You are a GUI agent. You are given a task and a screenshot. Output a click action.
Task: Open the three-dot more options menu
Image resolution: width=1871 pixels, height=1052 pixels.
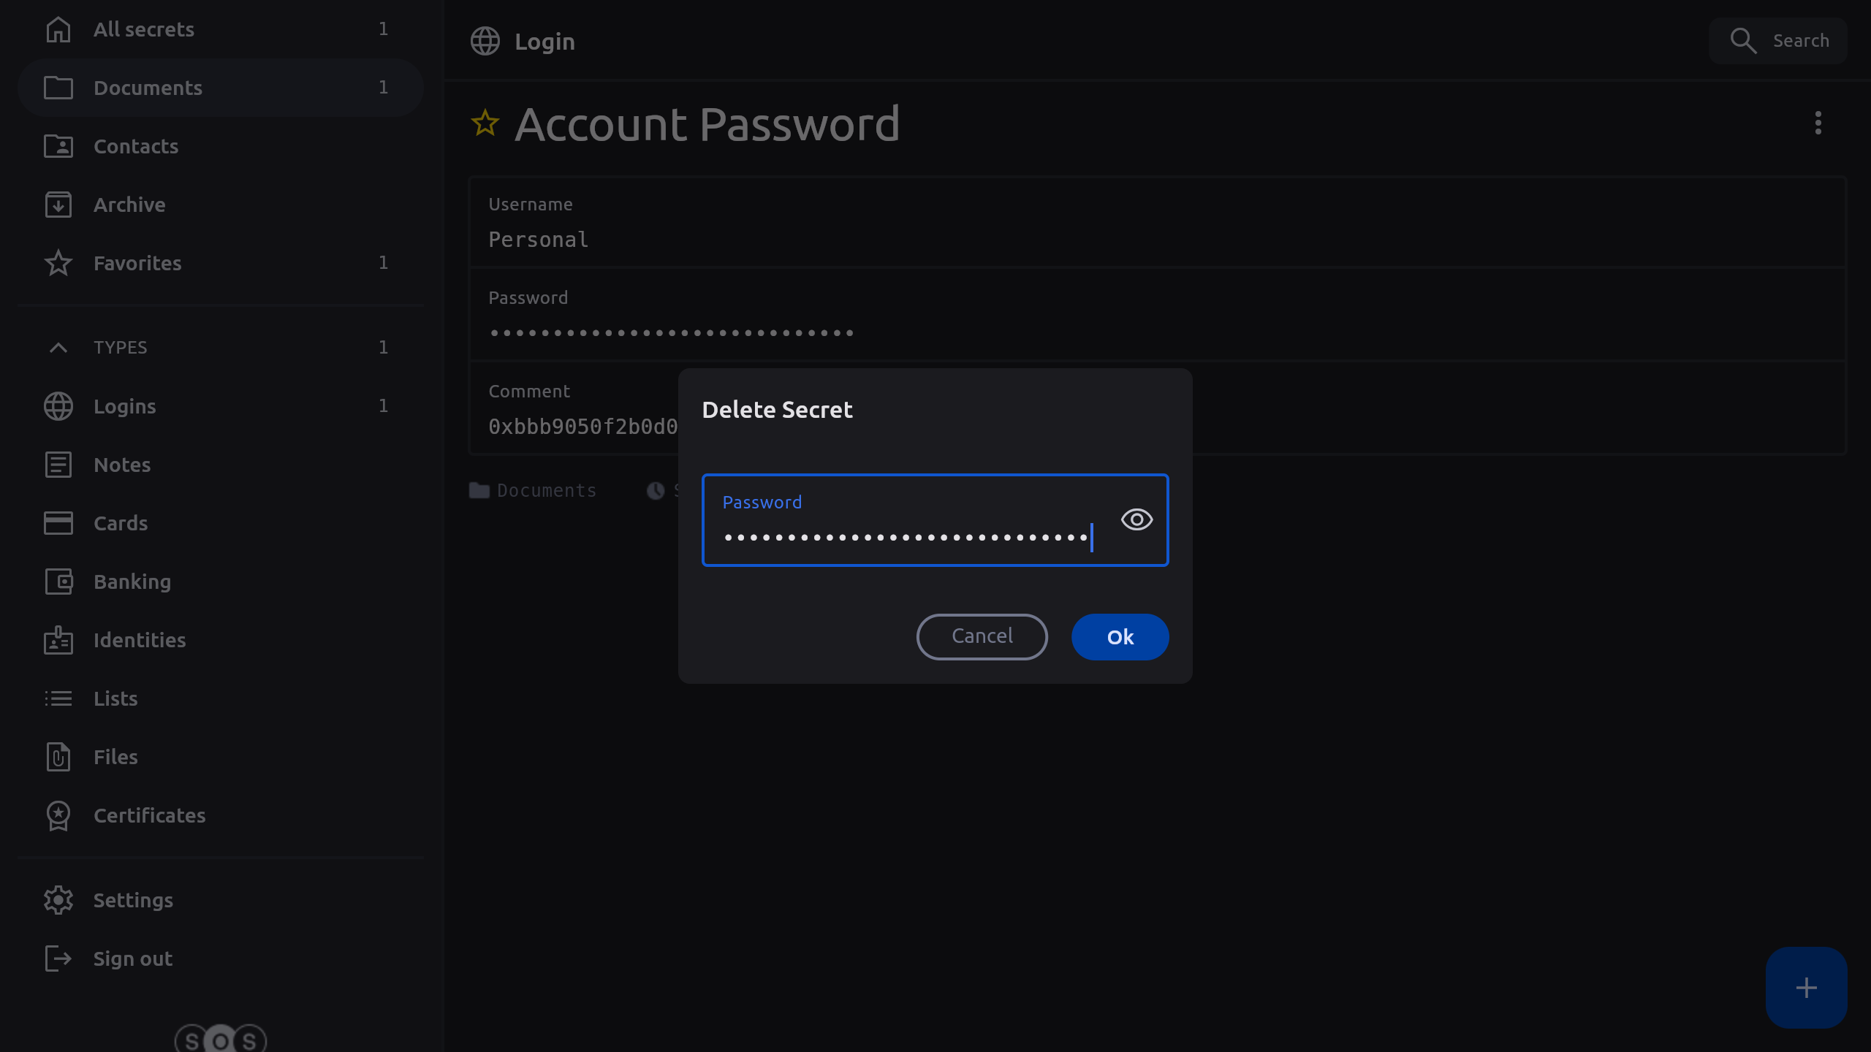tap(1818, 123)
